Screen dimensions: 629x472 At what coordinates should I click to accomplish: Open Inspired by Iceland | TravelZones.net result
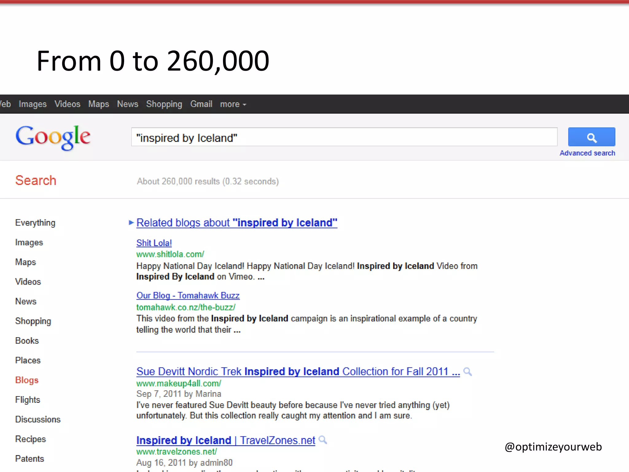pos(226,440)
